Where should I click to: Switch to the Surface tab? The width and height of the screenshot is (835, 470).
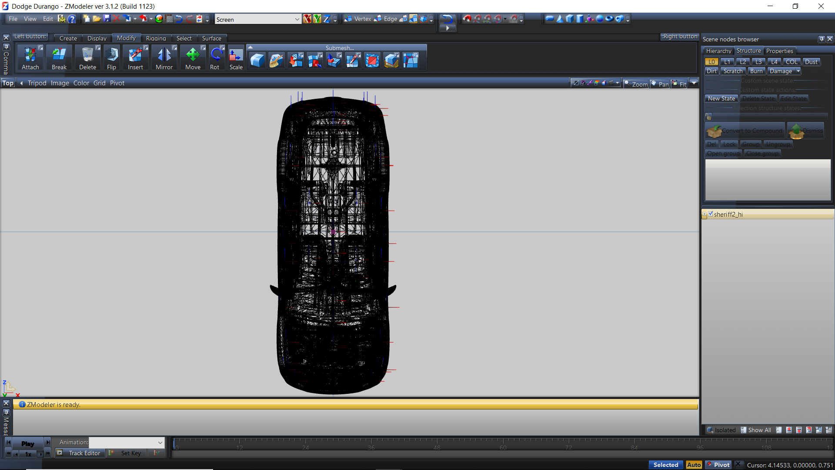coord(211,38)
